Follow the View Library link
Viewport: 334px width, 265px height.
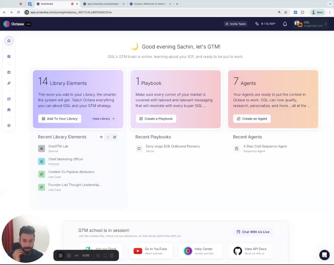(104, 119)
